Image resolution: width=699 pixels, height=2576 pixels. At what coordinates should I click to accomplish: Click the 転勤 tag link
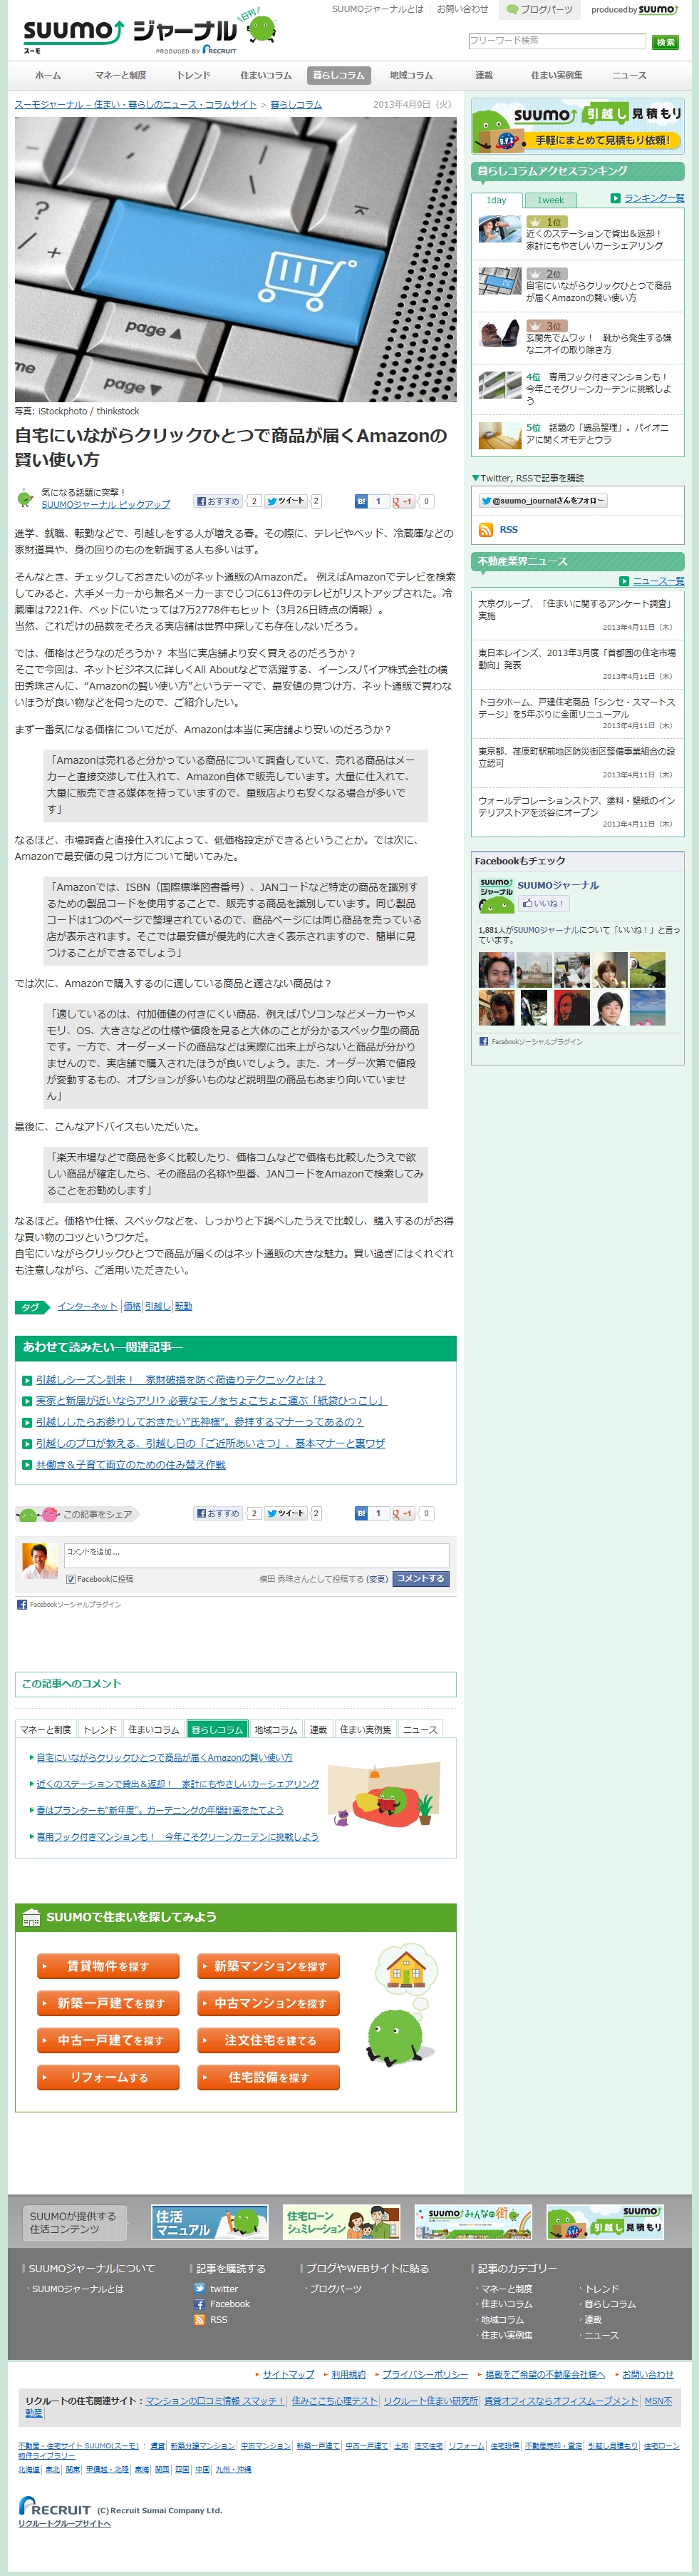(x=184, y=1307)
